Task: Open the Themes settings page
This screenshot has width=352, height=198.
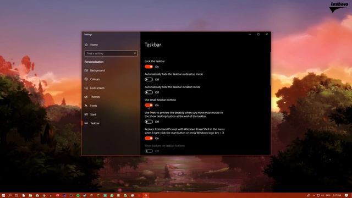Action: 92,97
